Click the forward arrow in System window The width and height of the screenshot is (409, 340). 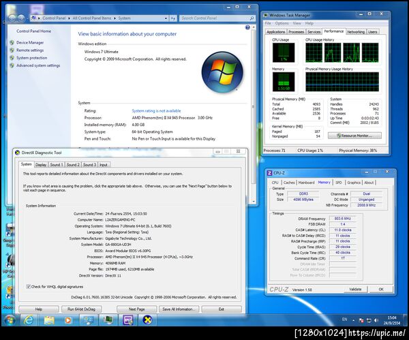tap(21, 18)
